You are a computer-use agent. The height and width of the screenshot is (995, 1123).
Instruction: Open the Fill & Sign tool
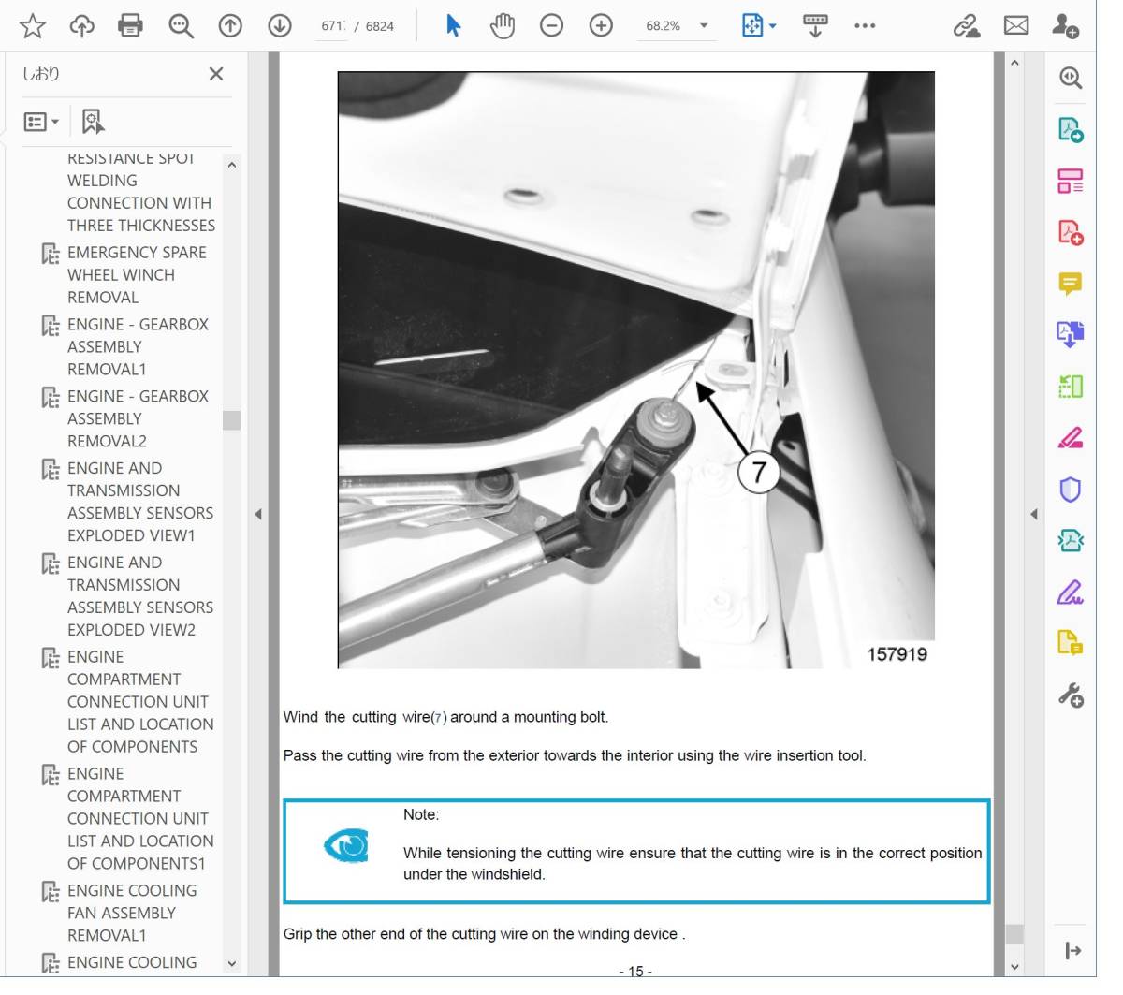tap(1071, 592)
